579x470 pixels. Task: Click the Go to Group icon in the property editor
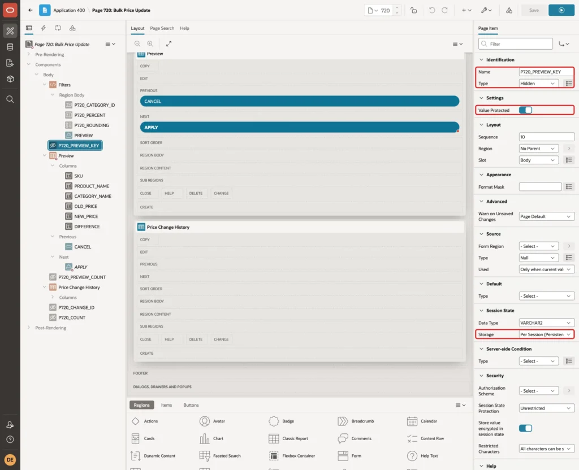(564, 44)
